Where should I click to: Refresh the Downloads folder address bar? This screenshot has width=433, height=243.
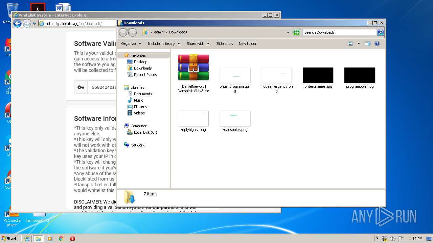[x=296, y=32]
